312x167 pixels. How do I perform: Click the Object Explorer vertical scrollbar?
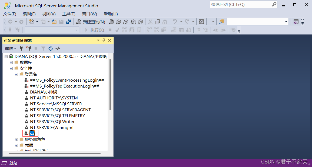pos(110,85)
